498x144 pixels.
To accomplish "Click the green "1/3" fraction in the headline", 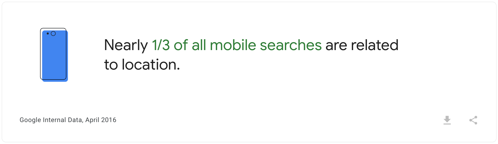I will click(161, 45).
